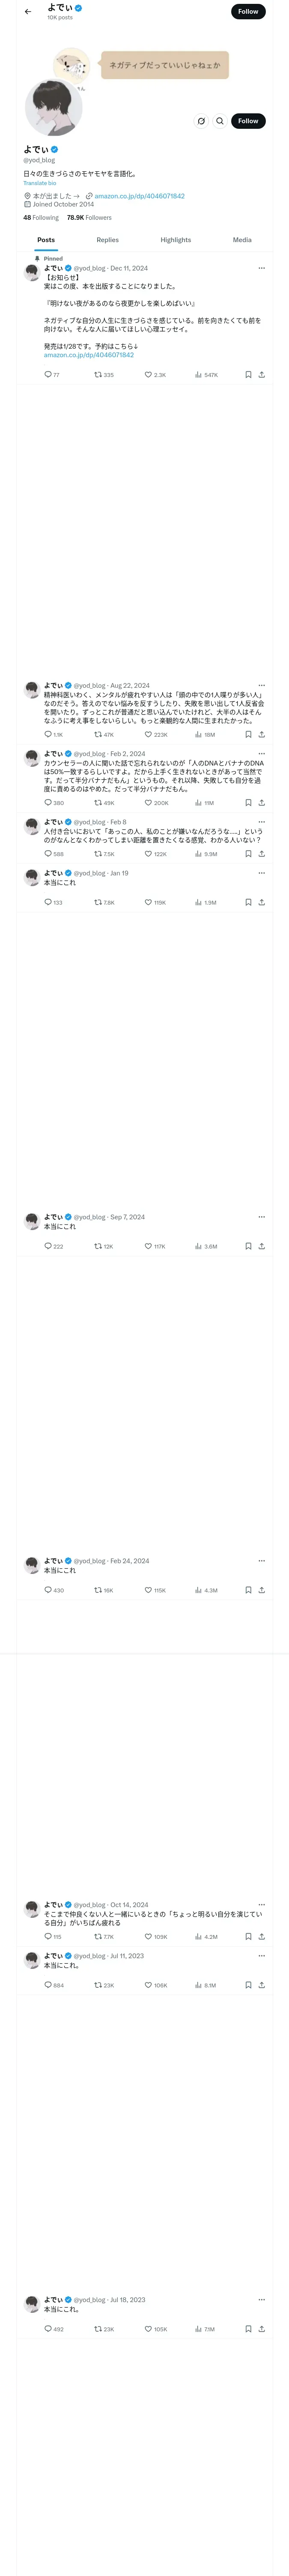Screen dimensions: 289x2576
Task: Open more options on the pinned post
Action: point(261,268)
